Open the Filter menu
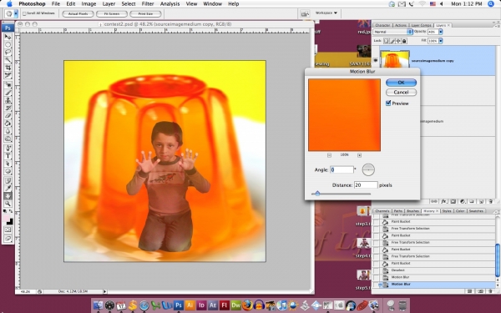This screenshot has height=313, width=501. pyautogui.click(x=148, y=4)
